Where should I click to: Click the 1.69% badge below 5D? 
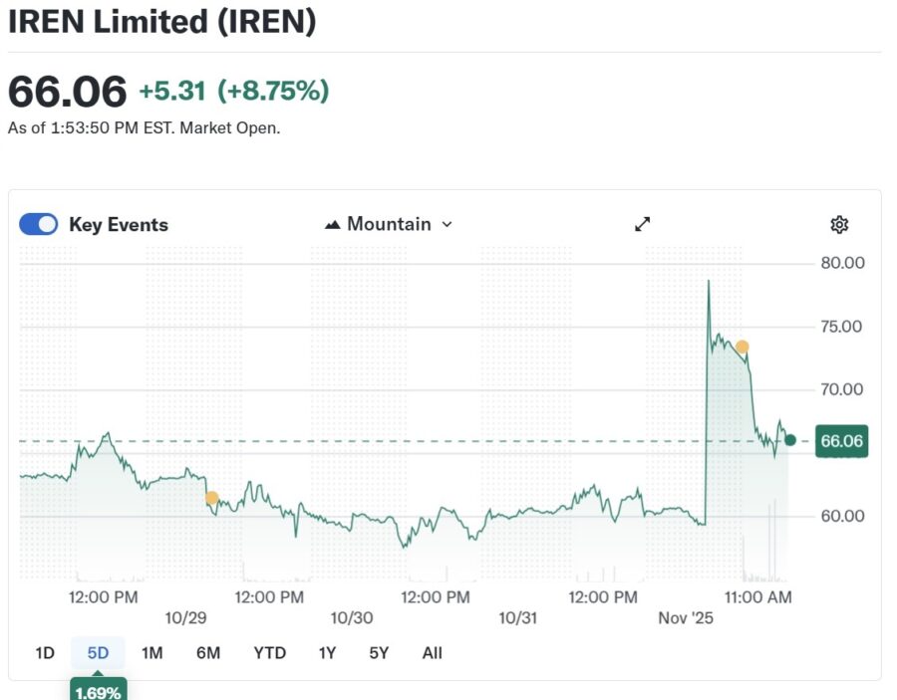click(98, 690)
